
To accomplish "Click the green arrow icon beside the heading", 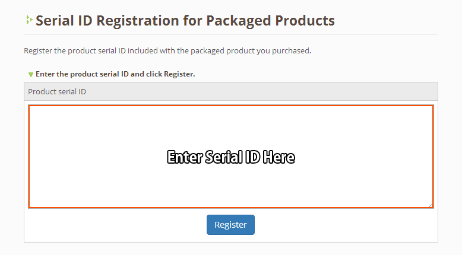I will [29, 20].
